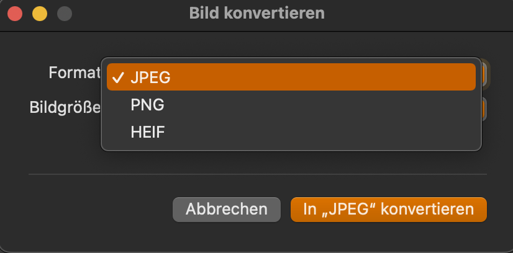513x253 pixels.
Task: Click the "Bild konvertieren" window title
Action: coord(256,13)
